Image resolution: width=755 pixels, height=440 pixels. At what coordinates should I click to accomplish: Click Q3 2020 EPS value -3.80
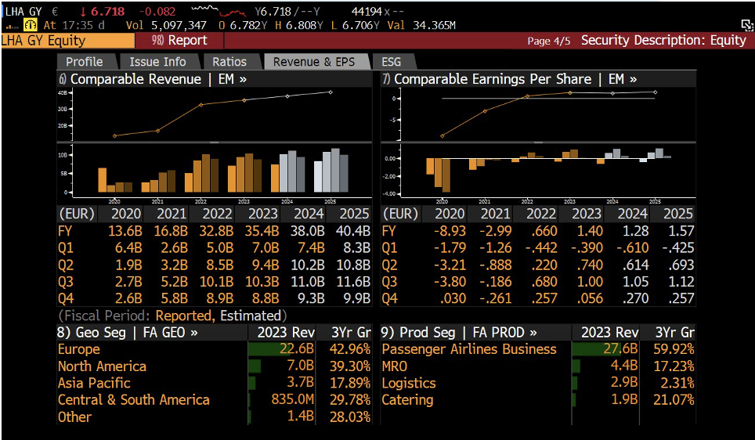[450, 282]
